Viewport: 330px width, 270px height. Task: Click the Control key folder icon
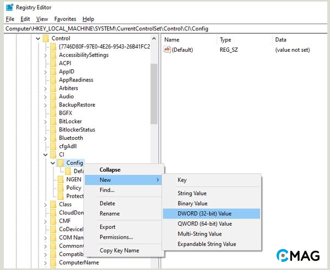45,38
